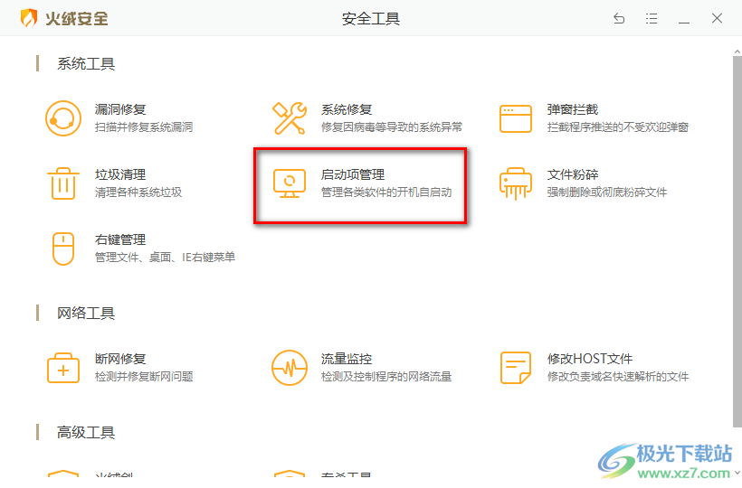Viewport: 742px width, 488px height.
Task: Click description 修改负责域名快速解析的文件
Action: pos(617,377)
